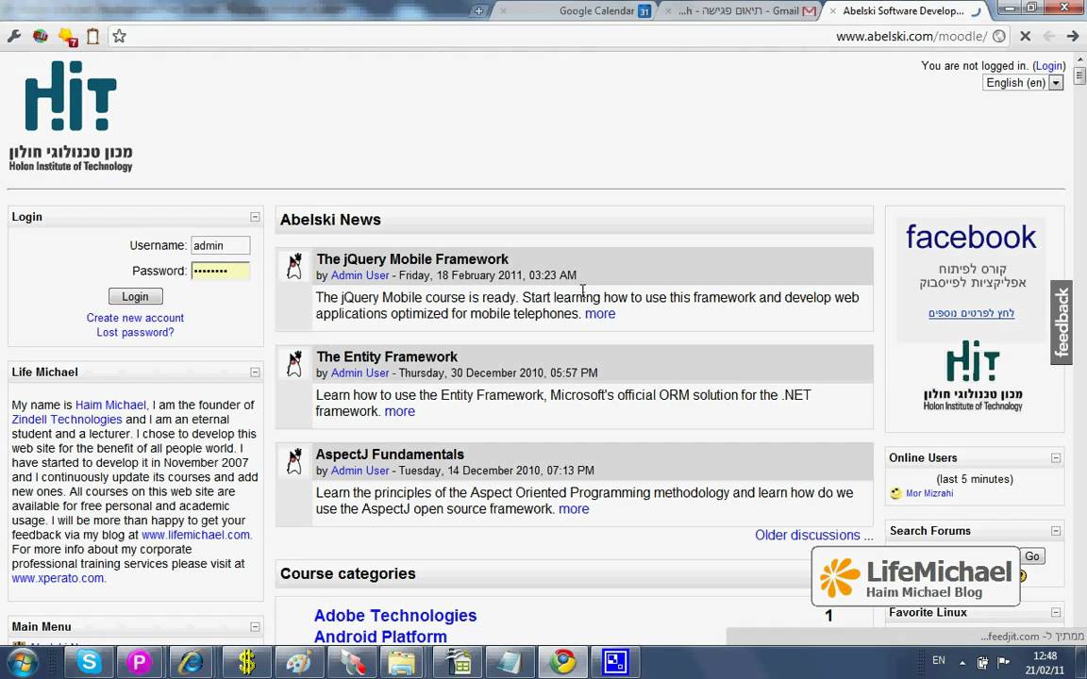Open Android Platform course category
The width and height of the screenshot is (1087, 679).
(380, 636)
